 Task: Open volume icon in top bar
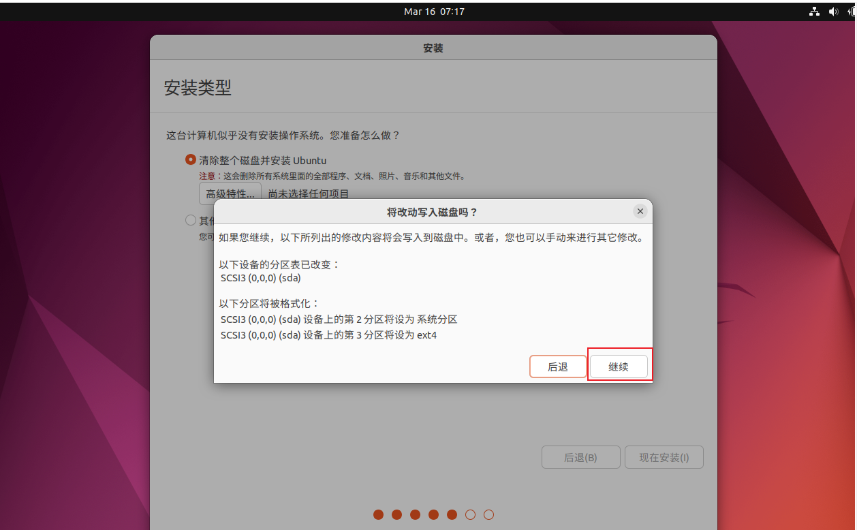(833, 12)
